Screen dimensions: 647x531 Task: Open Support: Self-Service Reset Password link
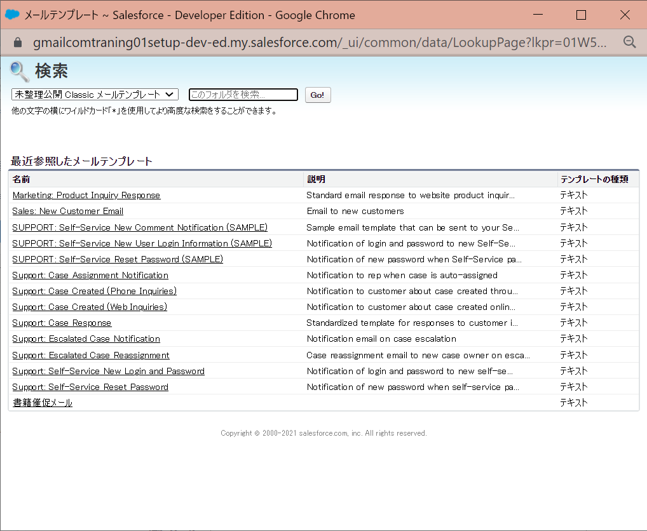pyautogui.click(x=90, y=387)
